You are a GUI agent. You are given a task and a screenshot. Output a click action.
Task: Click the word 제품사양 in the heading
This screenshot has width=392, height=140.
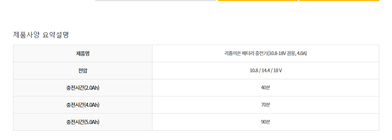(26, 35)
